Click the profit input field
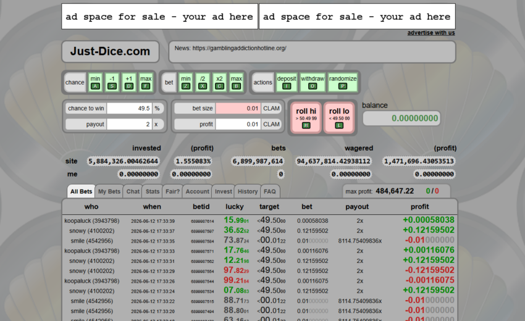 pos(238,124)
